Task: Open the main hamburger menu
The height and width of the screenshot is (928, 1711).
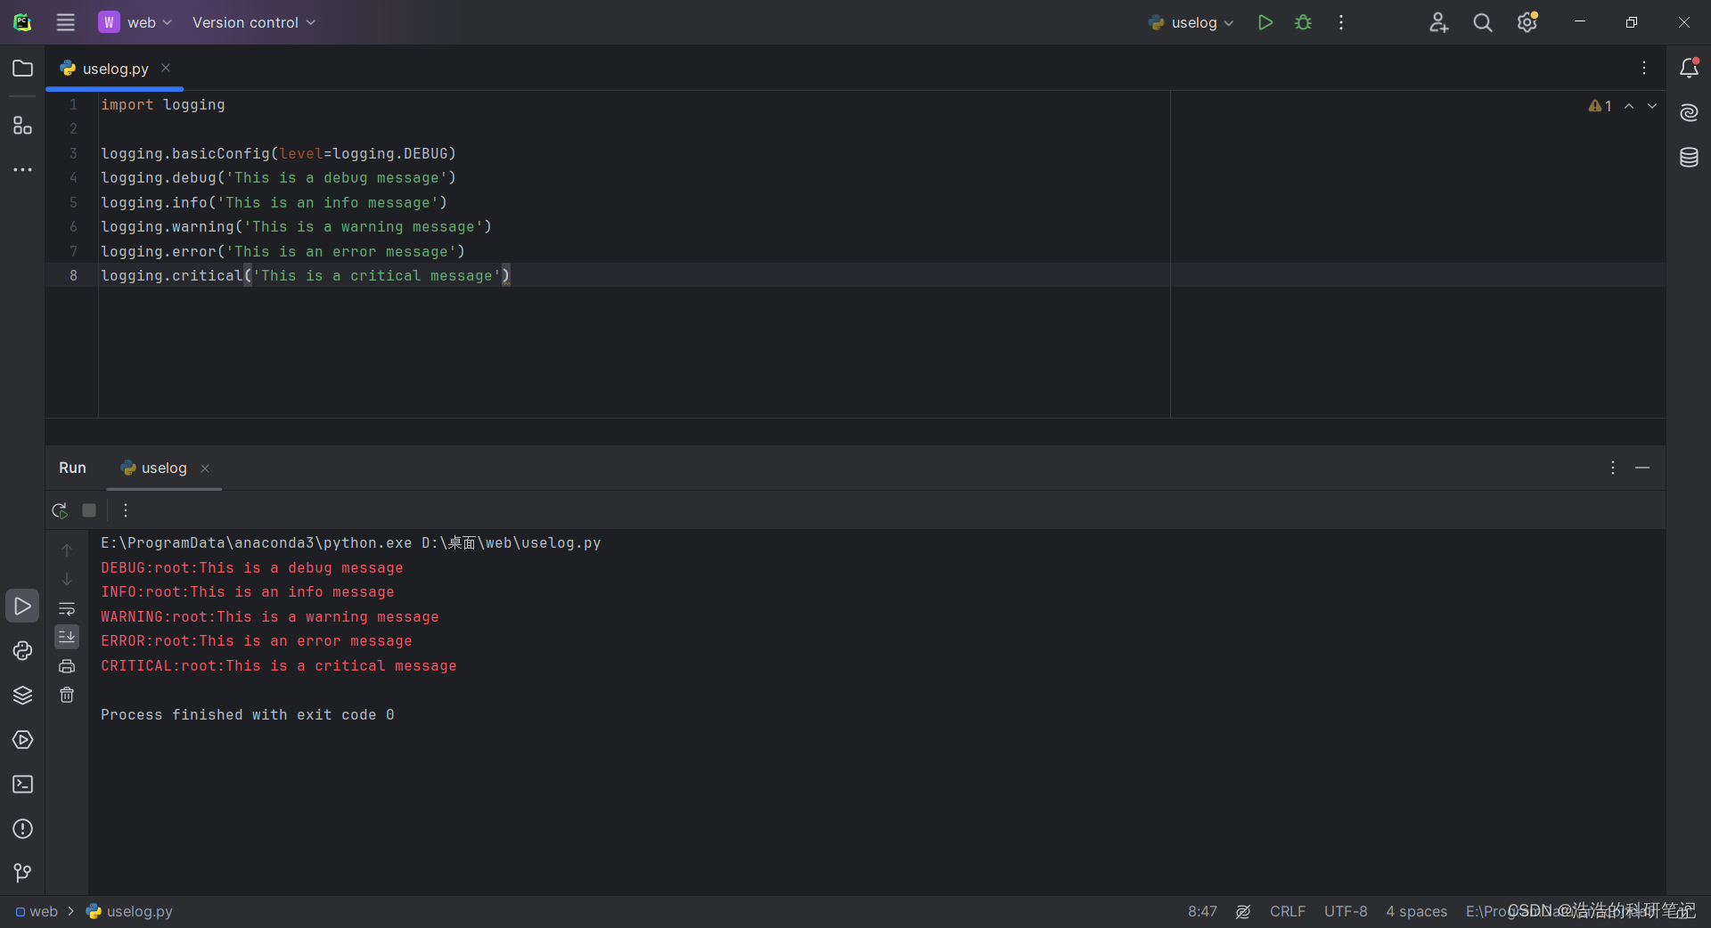Action: click(x=66, y=22)
